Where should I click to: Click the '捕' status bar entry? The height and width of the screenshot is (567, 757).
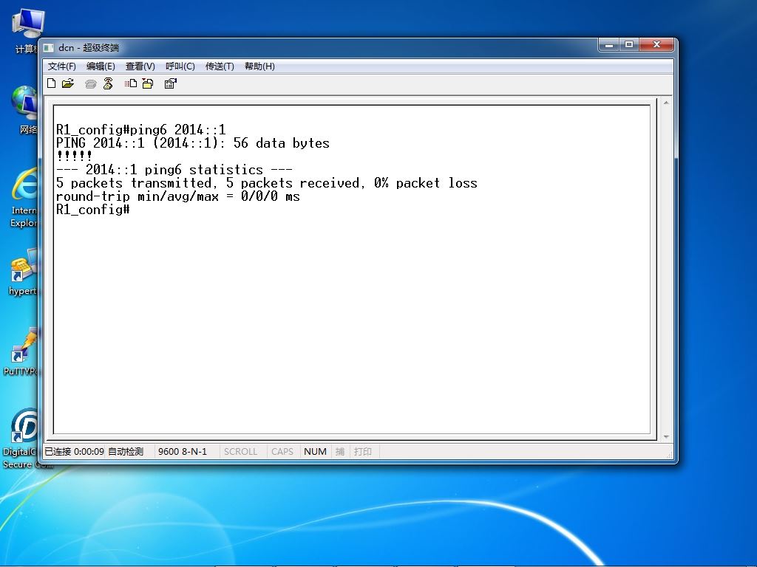pyautogui.click(x=340, y=451)
